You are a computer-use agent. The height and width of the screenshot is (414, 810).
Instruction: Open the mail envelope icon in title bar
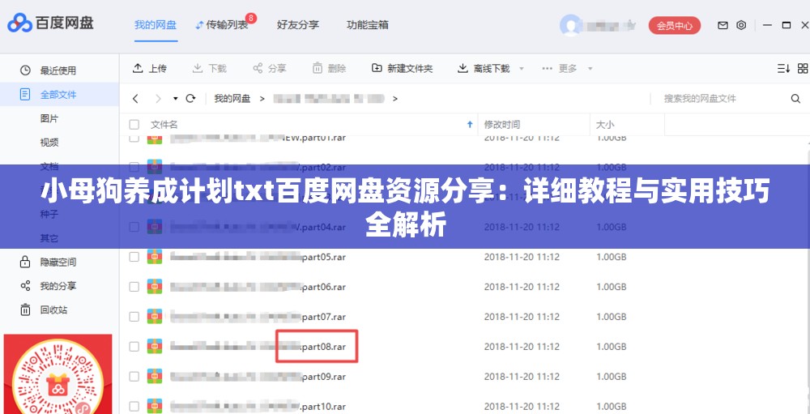[x=723, y=25]
